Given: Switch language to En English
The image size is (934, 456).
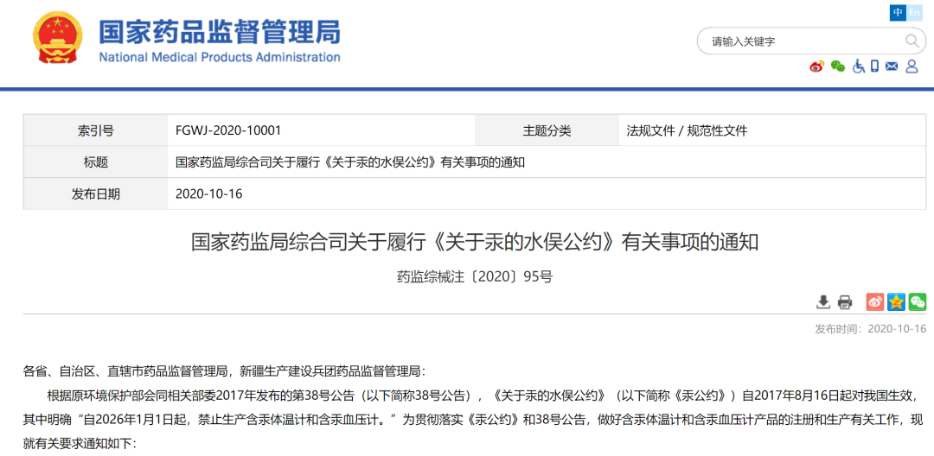Looking at the screenshot, I should click(914, 12).
